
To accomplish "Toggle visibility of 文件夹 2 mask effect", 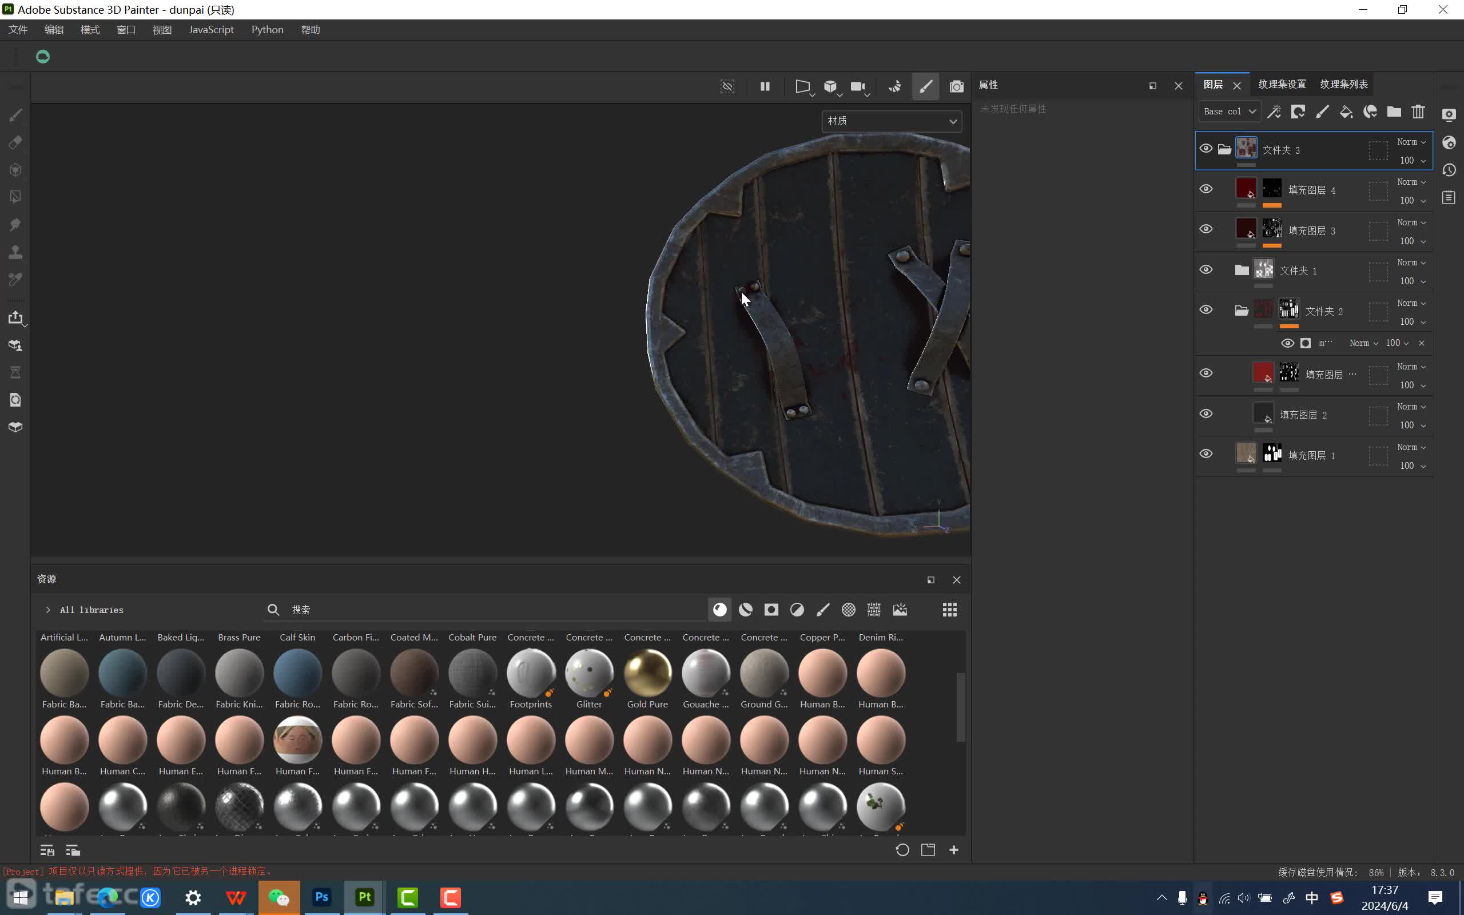I will (x=1287, y=343).
